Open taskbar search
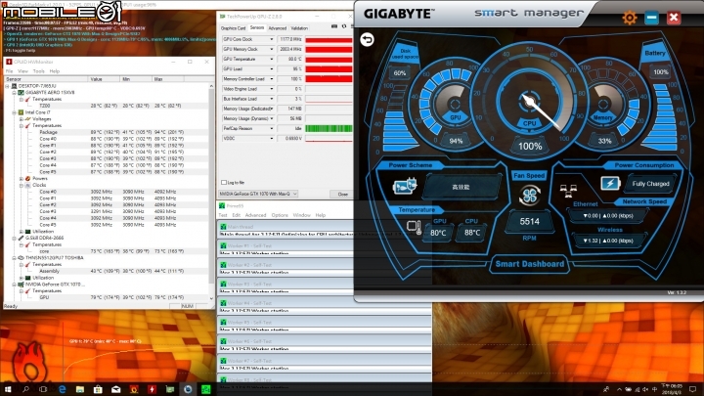This screenshot has height=396, width=704. (25, 389)
